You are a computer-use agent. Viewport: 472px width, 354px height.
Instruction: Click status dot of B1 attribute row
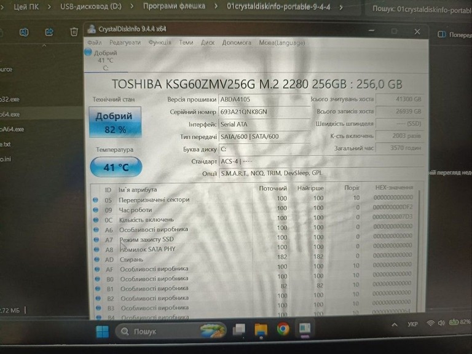tap(98, 288)
